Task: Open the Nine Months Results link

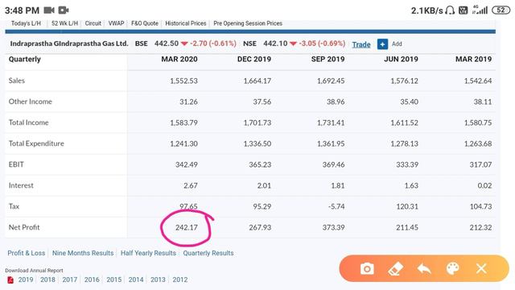Action: tap(83, 253)
